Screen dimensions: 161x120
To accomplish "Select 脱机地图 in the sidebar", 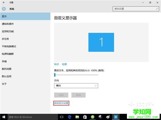I will 25,69.
